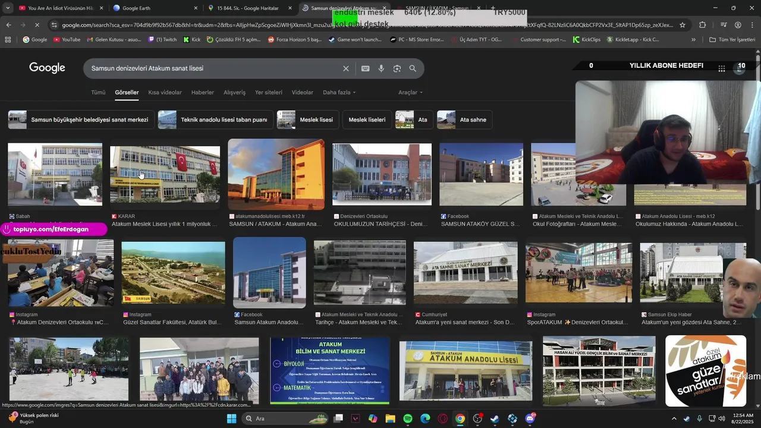Open YouTube bookmark in bookmarks bar
The height and width of the screenshot is (428, 761).
67,40
